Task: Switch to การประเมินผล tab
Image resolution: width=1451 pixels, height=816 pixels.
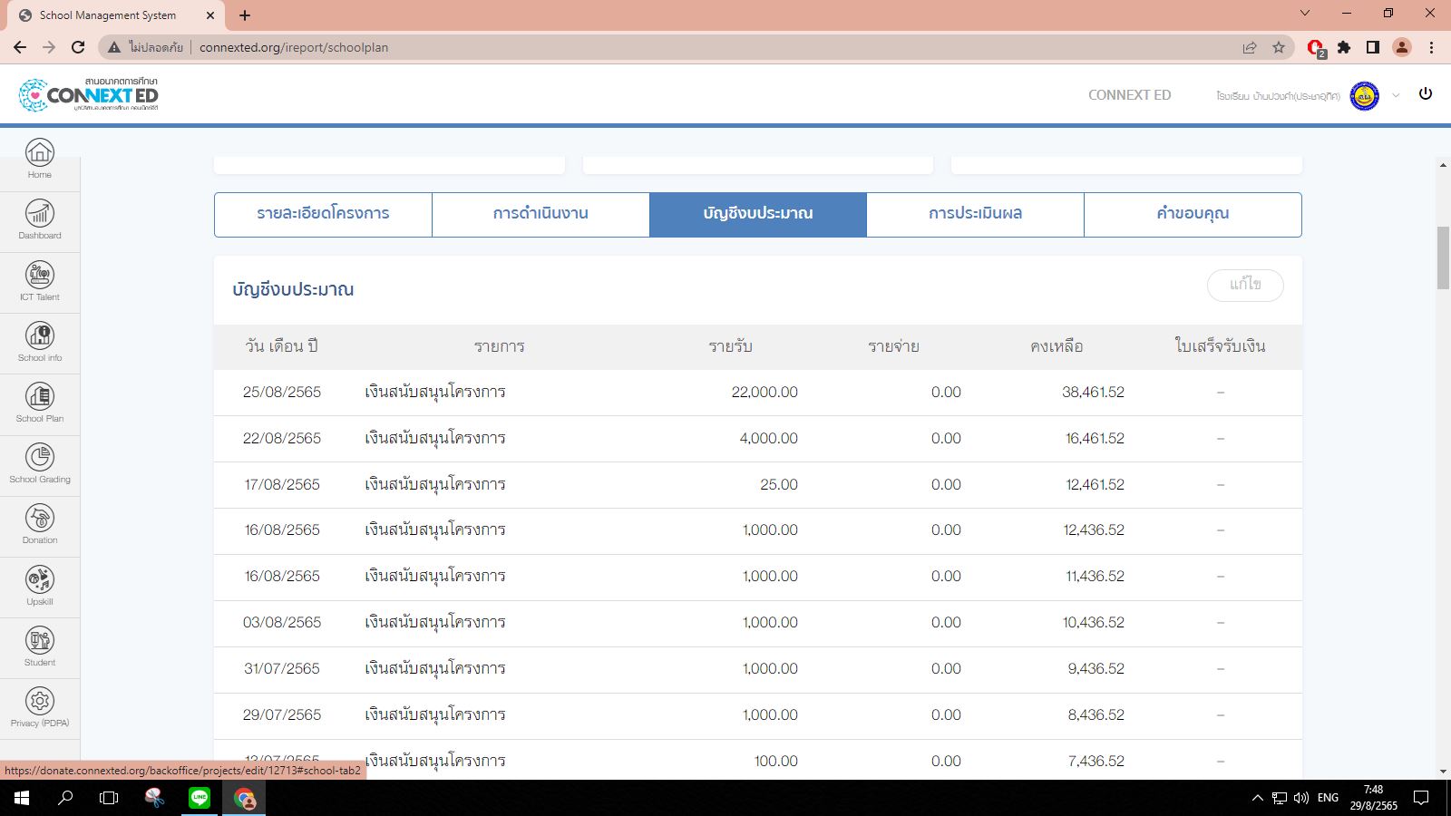Action: pyautogui.click(x=975, y=214)
